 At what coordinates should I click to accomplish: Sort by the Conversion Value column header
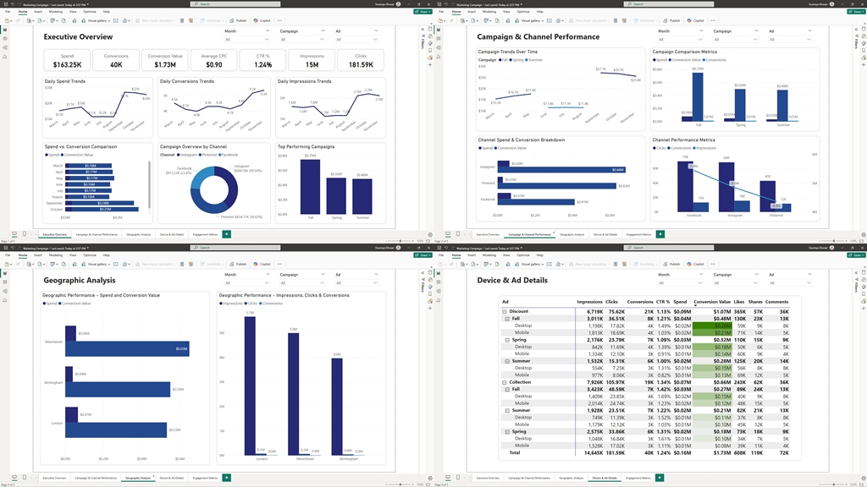[x=711, y=302]
